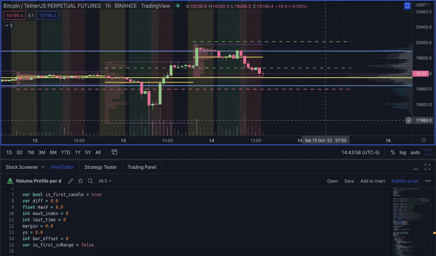Image resolution: width=436 pixels, height=256 pixels.
Task: Click the green Pine script logo icon
Action: tap(10, 181)
